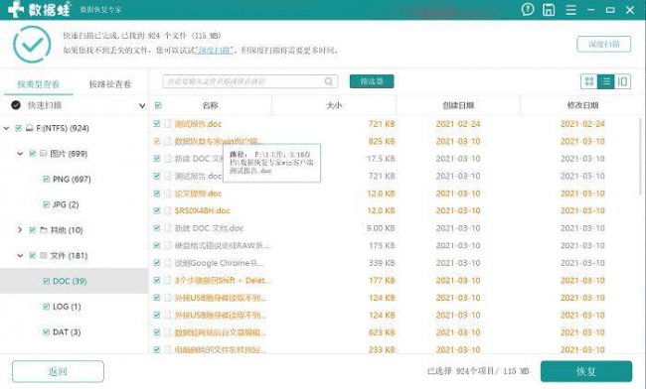The width and height of the screenshot is (646, 389).
Task: Select the 新建 DOC 文档.doc 9.00 KB row
Action: (x=396, y=228)
